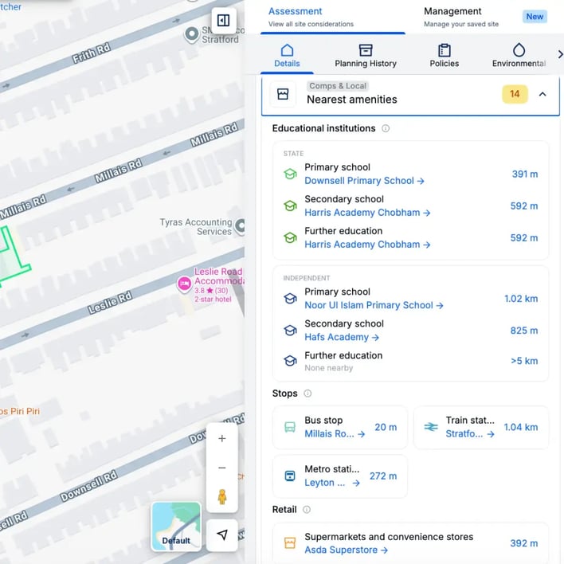Open the Policies tab
This screenshot has width=564, height=564.
coord(445,56)
